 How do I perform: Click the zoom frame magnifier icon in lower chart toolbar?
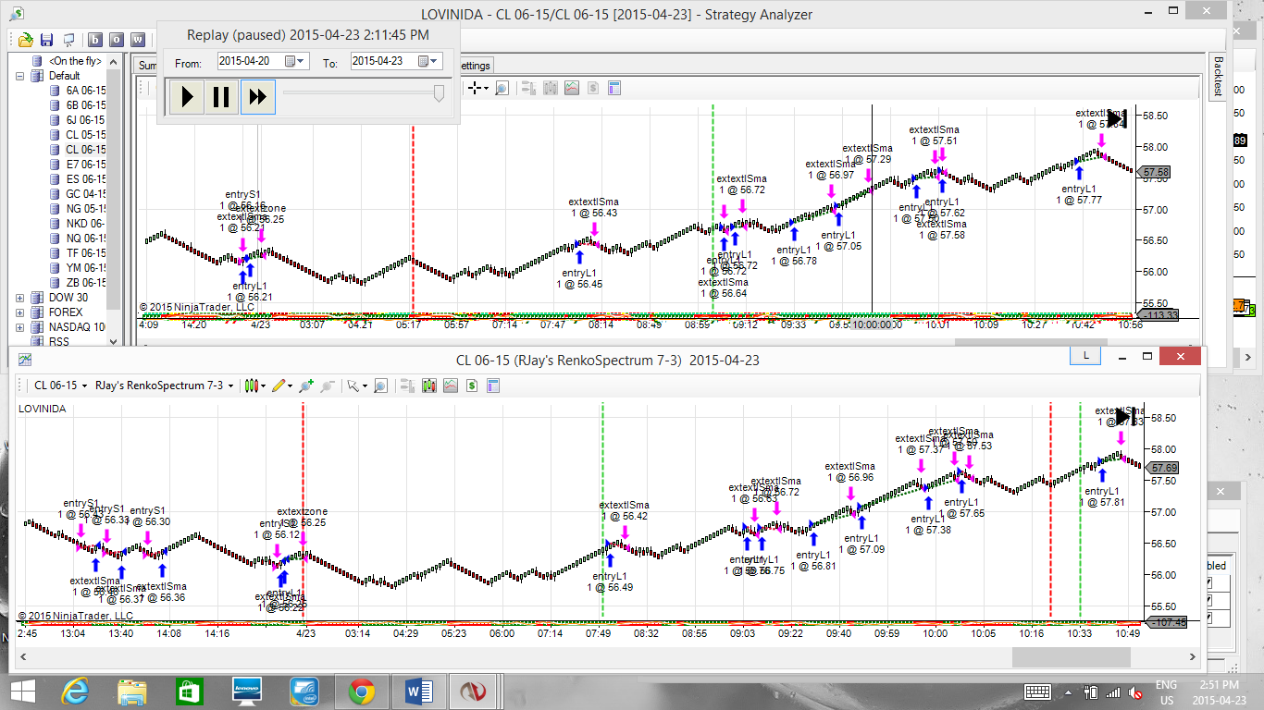pos(380,386)
